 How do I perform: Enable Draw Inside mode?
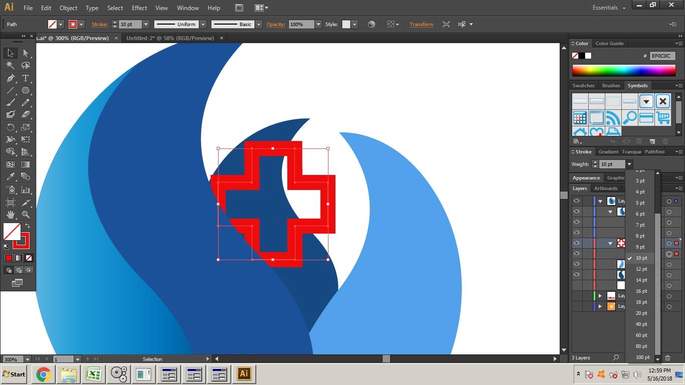coord(29,270)
